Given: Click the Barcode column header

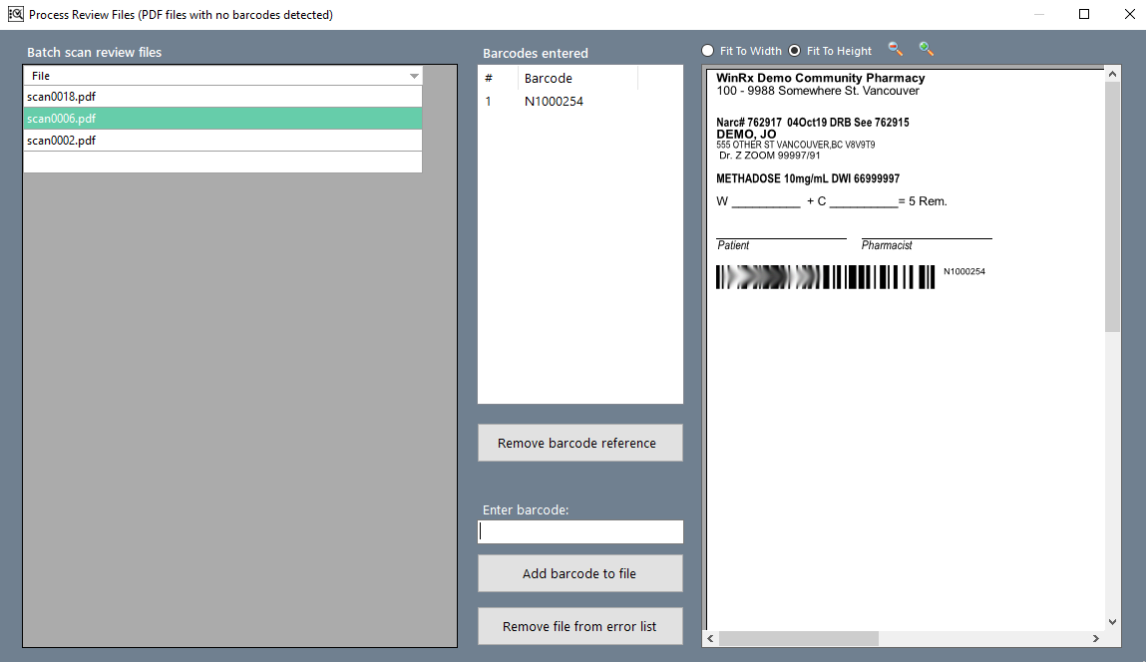Looking at the screenshot, I should pyautogui.click(x=577, y=78).
